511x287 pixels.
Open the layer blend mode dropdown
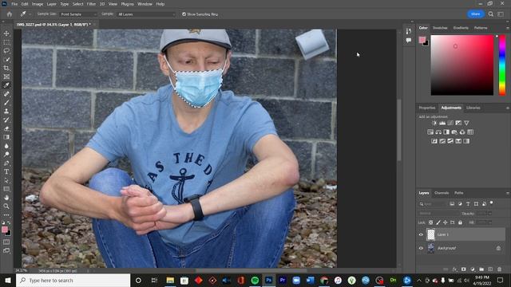(x=438, y=214)
